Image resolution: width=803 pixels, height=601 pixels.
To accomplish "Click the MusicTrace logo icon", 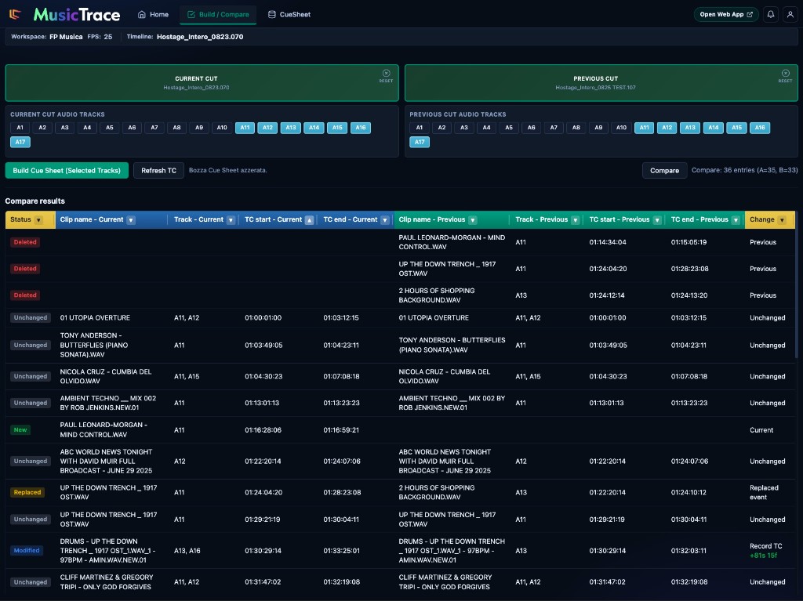I will (x=15, y=14).
